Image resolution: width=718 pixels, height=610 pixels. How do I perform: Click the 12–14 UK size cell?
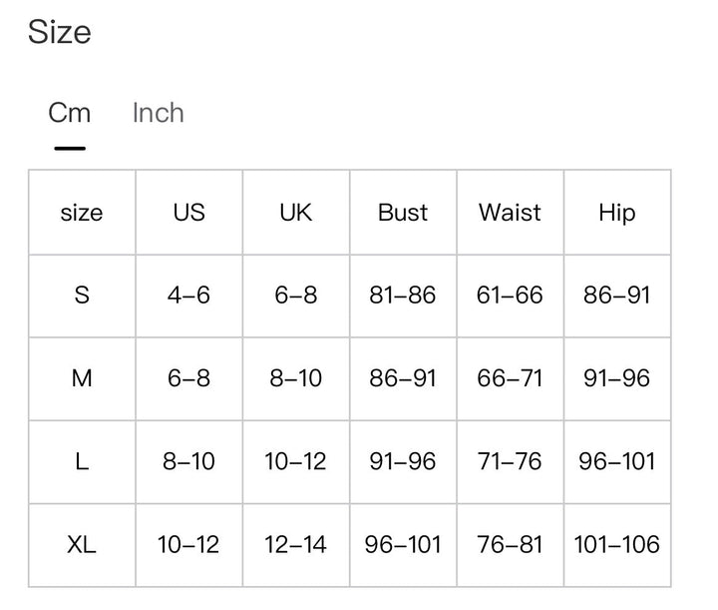pos(296,545)
